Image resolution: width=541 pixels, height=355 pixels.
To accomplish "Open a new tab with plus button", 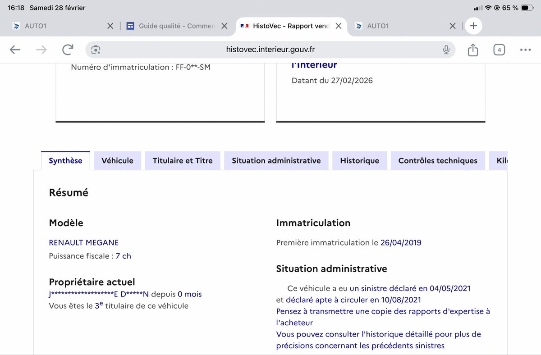I will (473, 26).
